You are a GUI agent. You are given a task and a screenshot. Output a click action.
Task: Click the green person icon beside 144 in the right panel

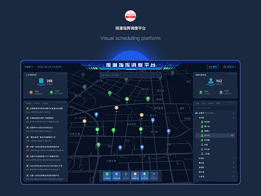click(x=201, y=92)
